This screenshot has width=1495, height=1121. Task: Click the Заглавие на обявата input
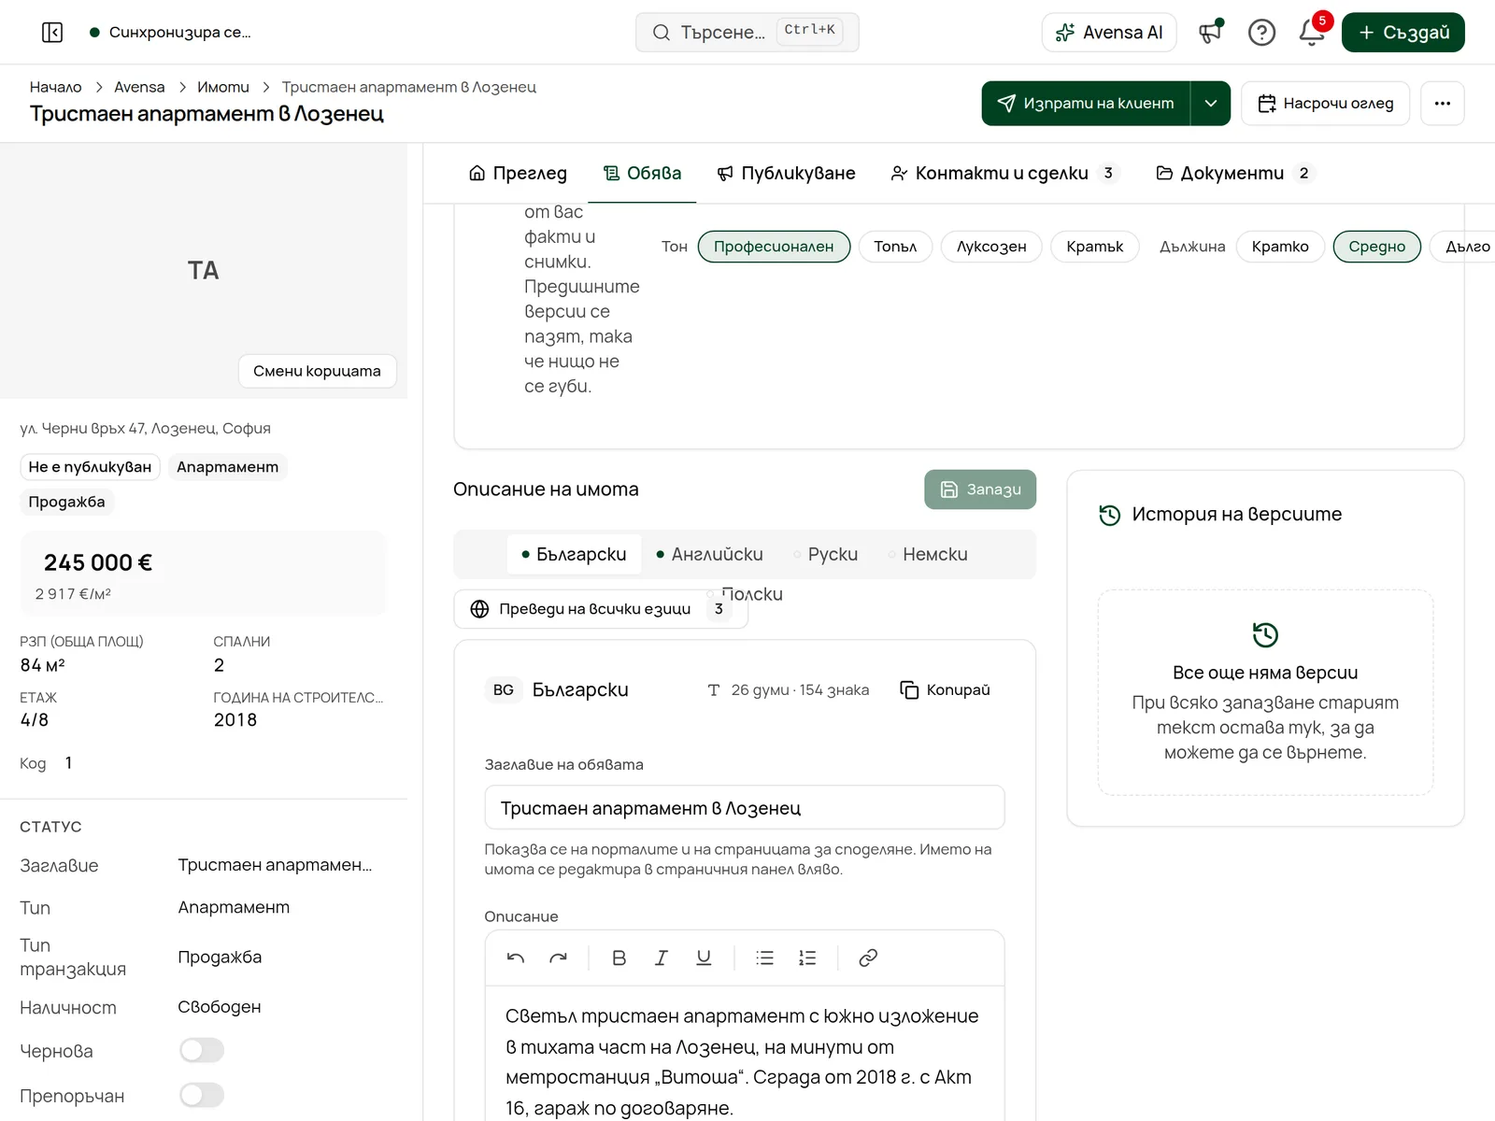click(745, 808)
